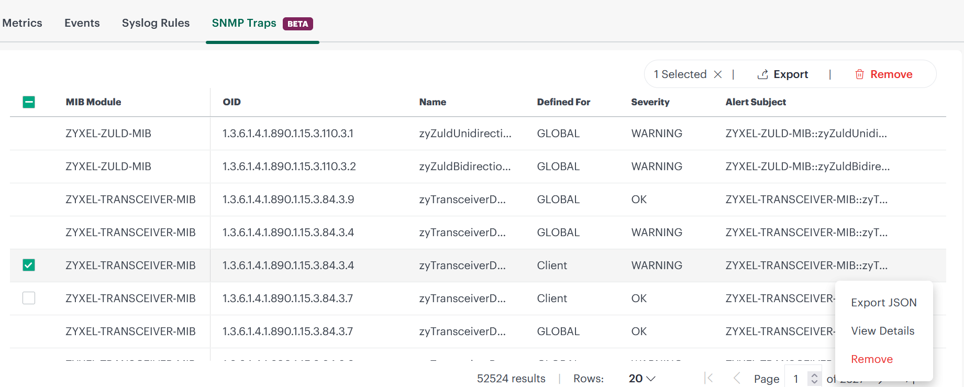Clear the selection with the X icon

coord(718,74)
